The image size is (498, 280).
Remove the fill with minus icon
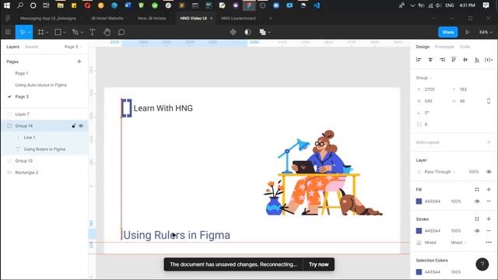(x=489, y=201)
